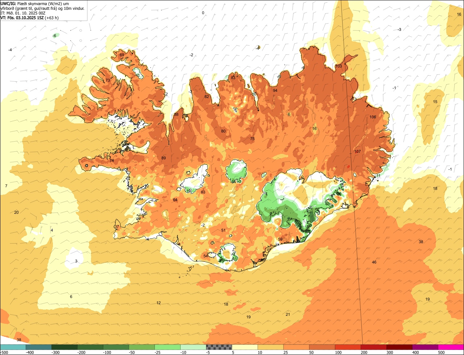Click the orange legend swatch between 25 and 50
This screenshot has height=355, width=464.
[296, 347]
